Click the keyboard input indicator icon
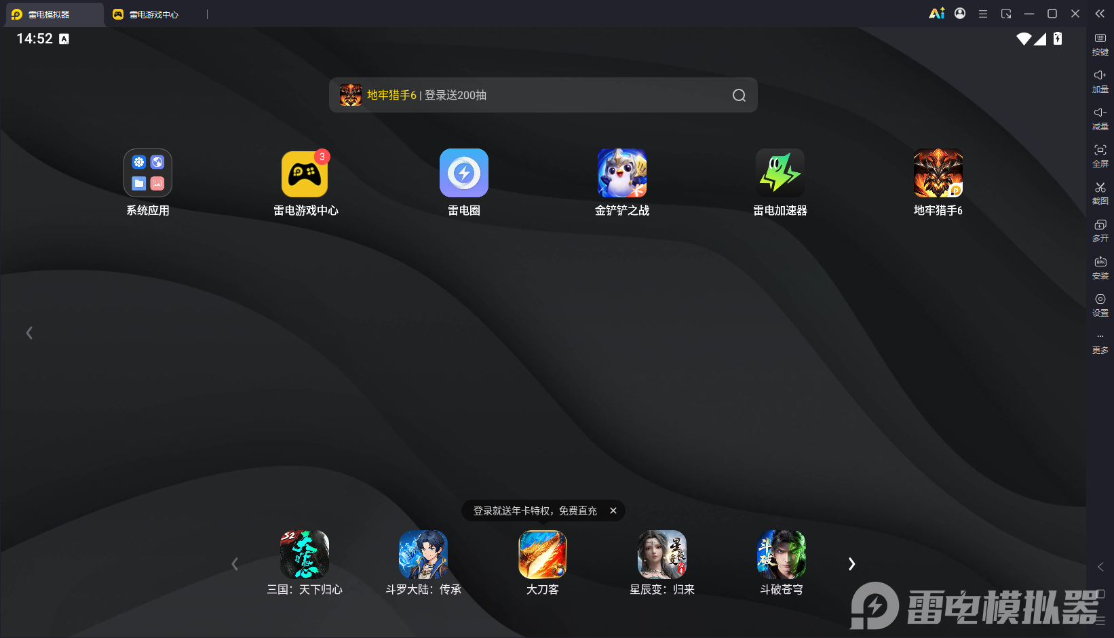Image resolution: width=1114 pixels, height=638 pixels. click(64, 39)
